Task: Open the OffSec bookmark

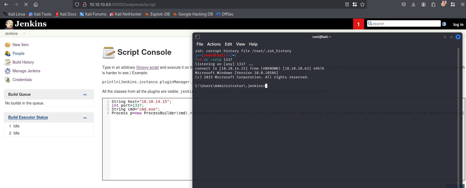Action: [225, 14]
